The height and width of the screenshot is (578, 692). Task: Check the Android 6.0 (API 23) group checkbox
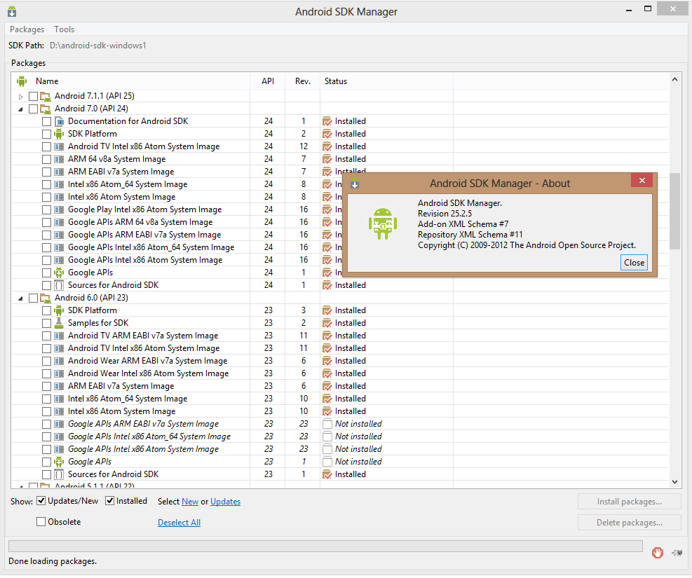pyautogui.click(x=33, y=298)
